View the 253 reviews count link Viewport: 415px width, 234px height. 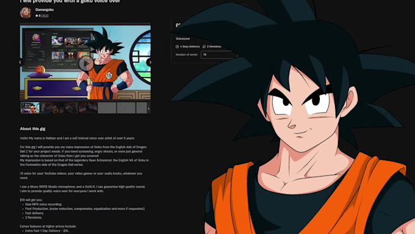(x=45, y=16)
